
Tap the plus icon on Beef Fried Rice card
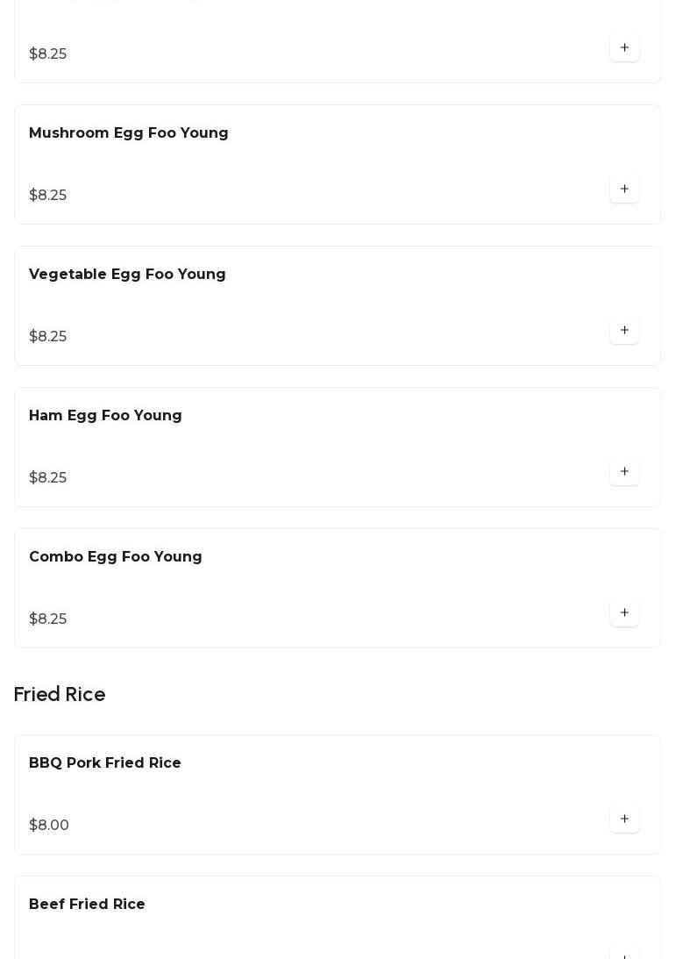tap(624, 954)
